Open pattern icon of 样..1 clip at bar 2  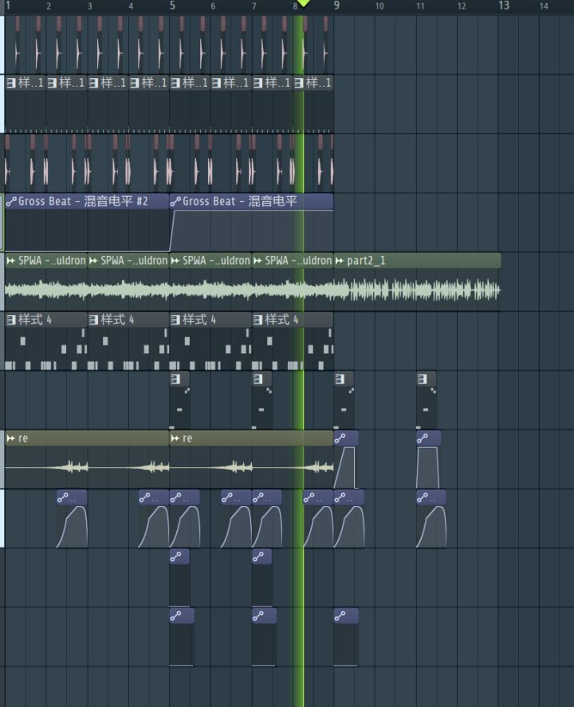click(x=53, y=83)
